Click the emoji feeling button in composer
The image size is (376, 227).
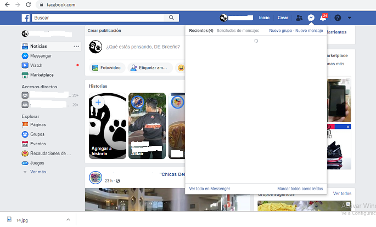click(x=181, y=68)
